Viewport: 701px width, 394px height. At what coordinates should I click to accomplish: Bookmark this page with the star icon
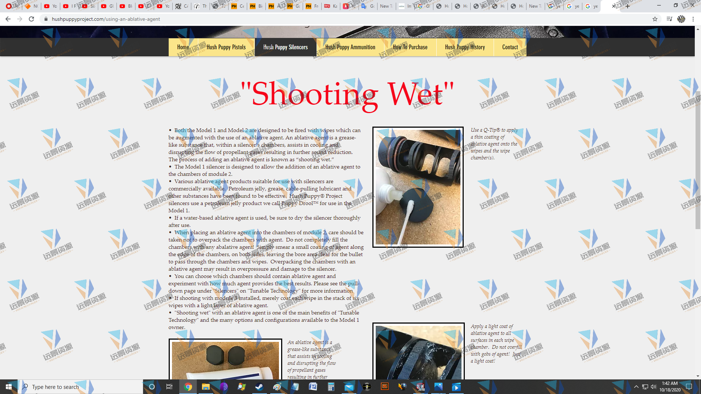(655, 19)
